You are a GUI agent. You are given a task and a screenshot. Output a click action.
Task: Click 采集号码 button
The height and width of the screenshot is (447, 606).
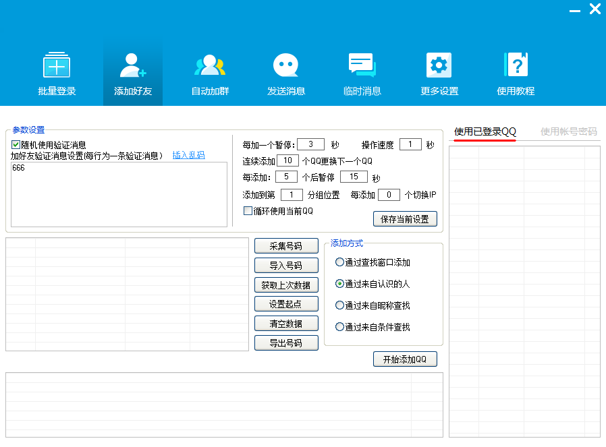point(286,246)
